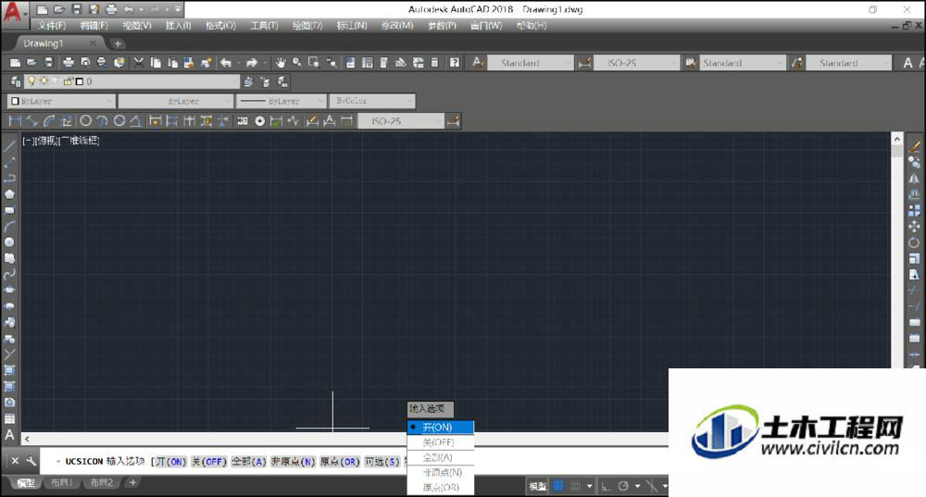This screenshot has height=497, width=926.
Task: Select the Line draw tool in left toolbar
Action: coord(9,146)
